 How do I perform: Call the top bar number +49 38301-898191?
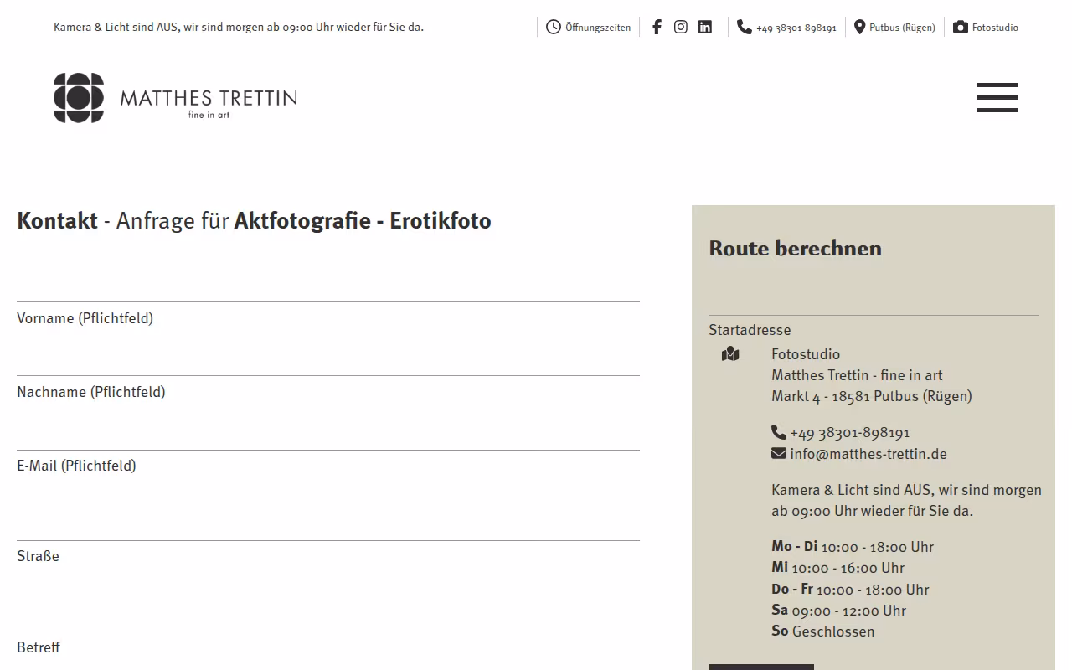(x=796, y=28)
